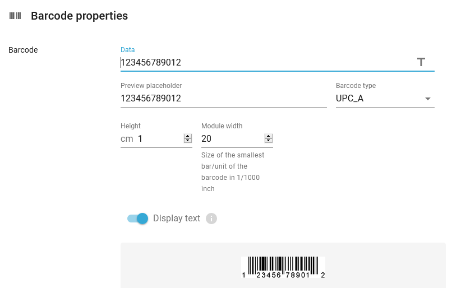Screen dimensions: 452x288
Task: Click the Barcode properties heading
Action: [x=79, y=16]
